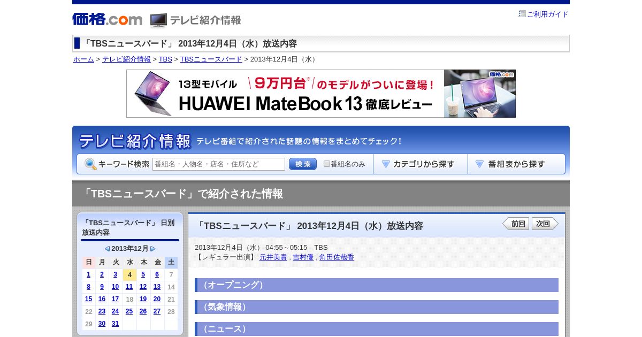
Task: Select December 26 in the calendar
Action: click(143, 311)
